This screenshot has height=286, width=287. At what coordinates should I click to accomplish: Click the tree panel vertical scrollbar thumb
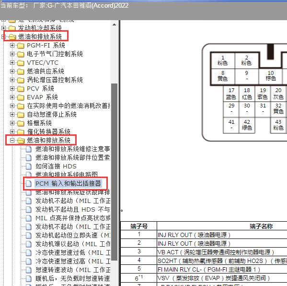[114, 172]
